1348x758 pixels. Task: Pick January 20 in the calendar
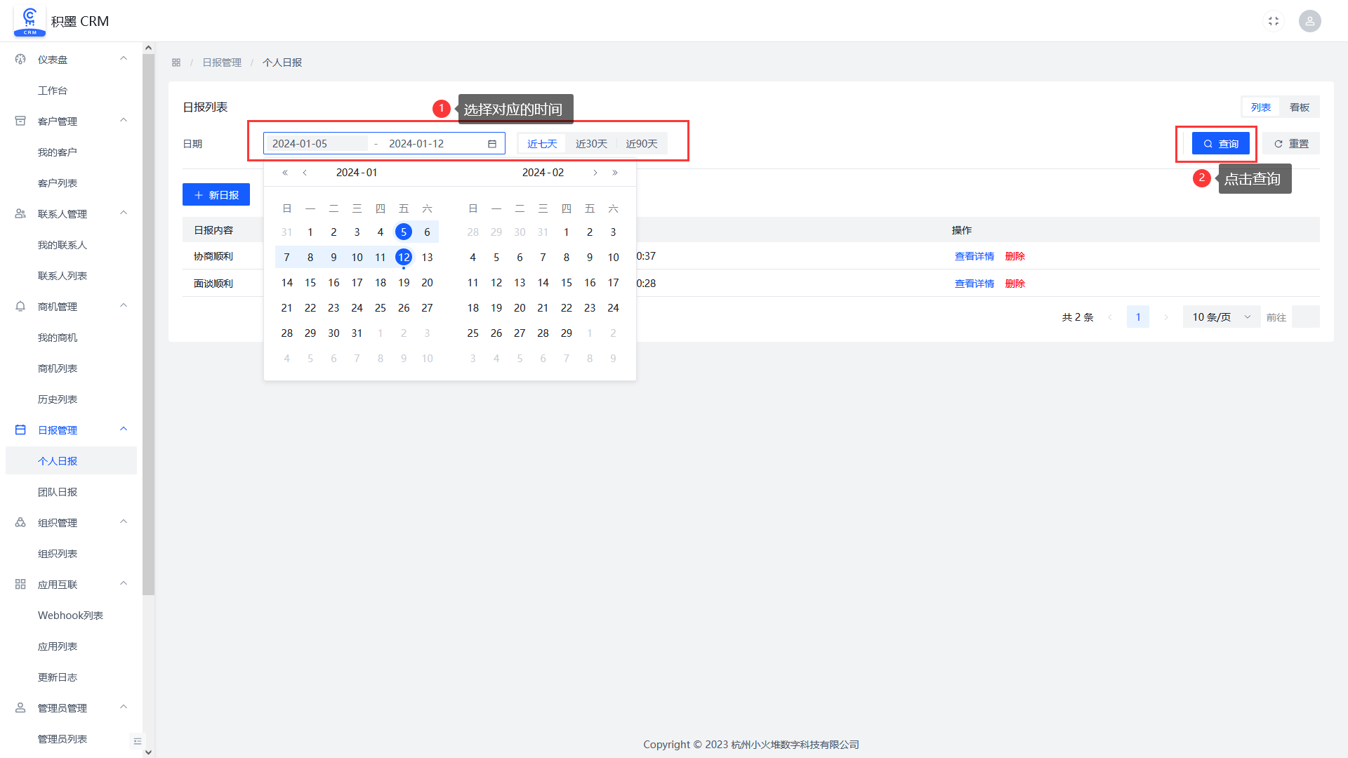click(x=427, y=283)
